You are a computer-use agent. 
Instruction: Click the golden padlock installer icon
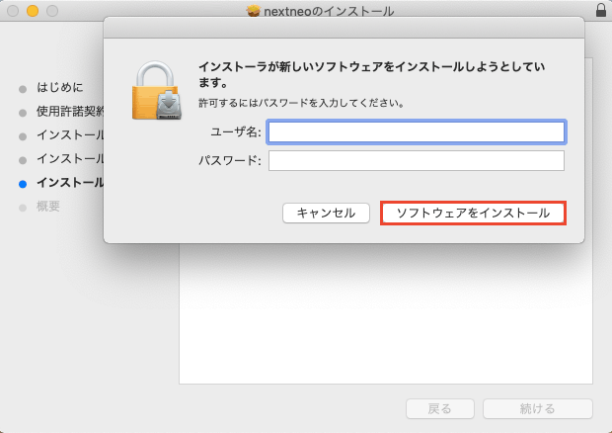[157, 90]
